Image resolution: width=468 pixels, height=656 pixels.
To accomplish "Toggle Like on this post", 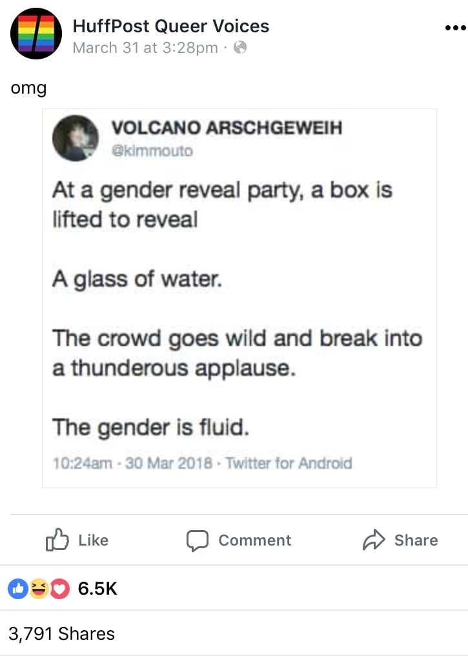I will click(x=77, y=540).
